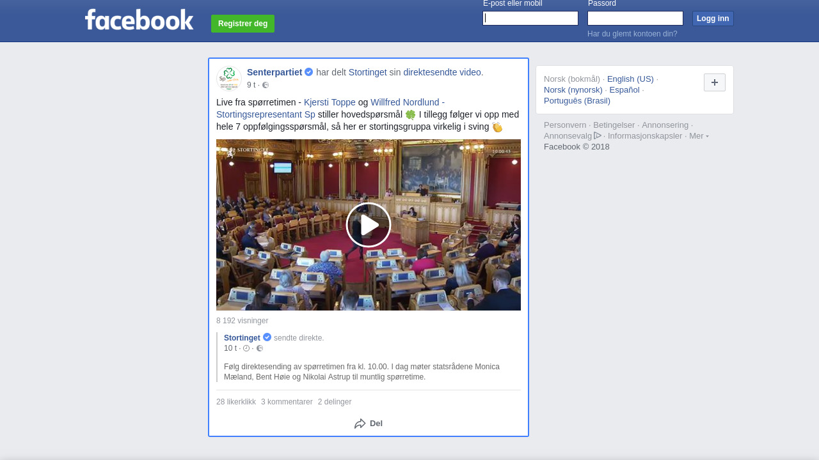Screen dimensions: 819x460
Task: Open Kjersti Toppe profile link
Action: coord(330,102)
